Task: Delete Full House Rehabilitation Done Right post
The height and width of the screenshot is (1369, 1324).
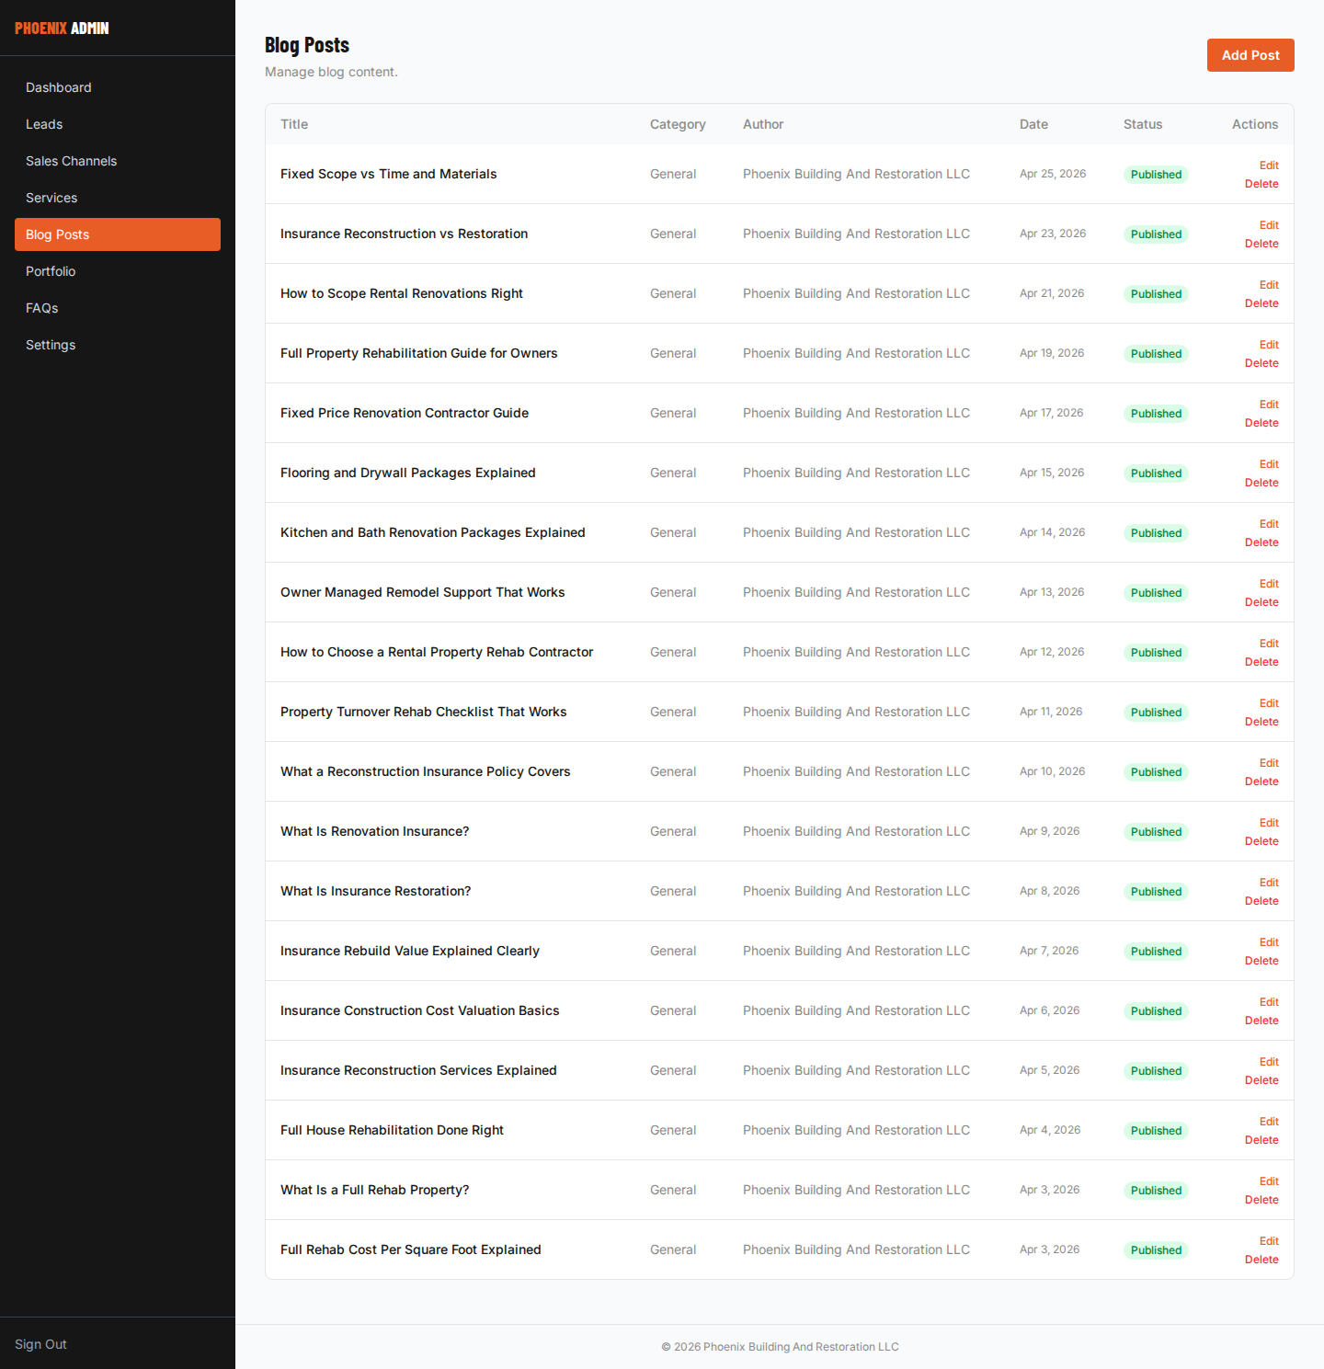Action: [1261, 1140]
